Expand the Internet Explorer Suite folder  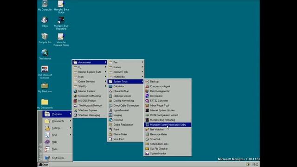(x=90, y=72)
